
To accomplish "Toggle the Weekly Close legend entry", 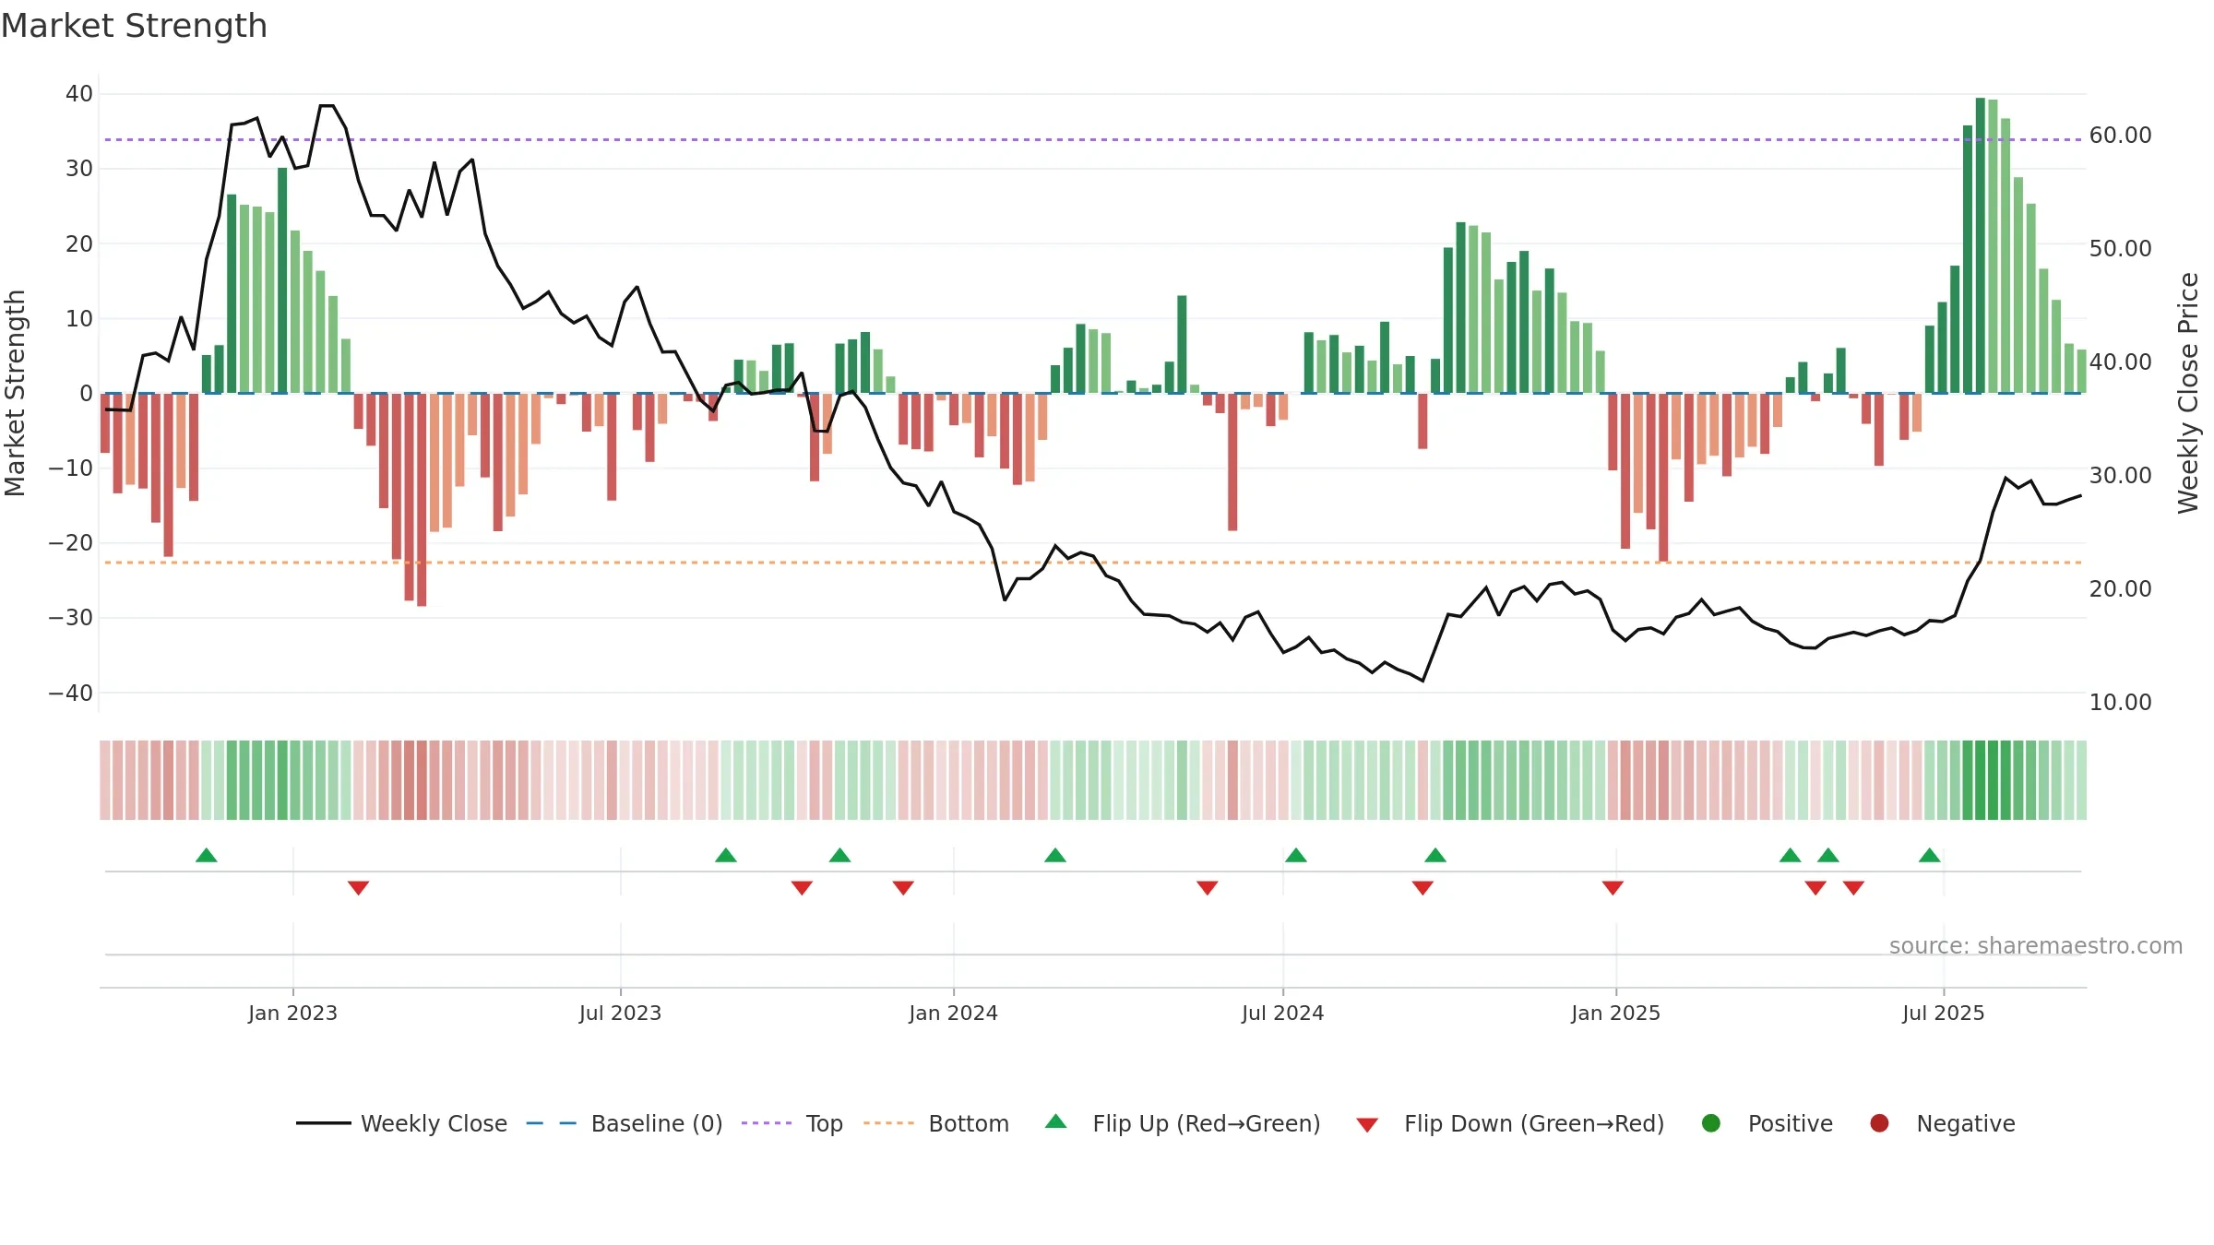I will (401, 1123).
